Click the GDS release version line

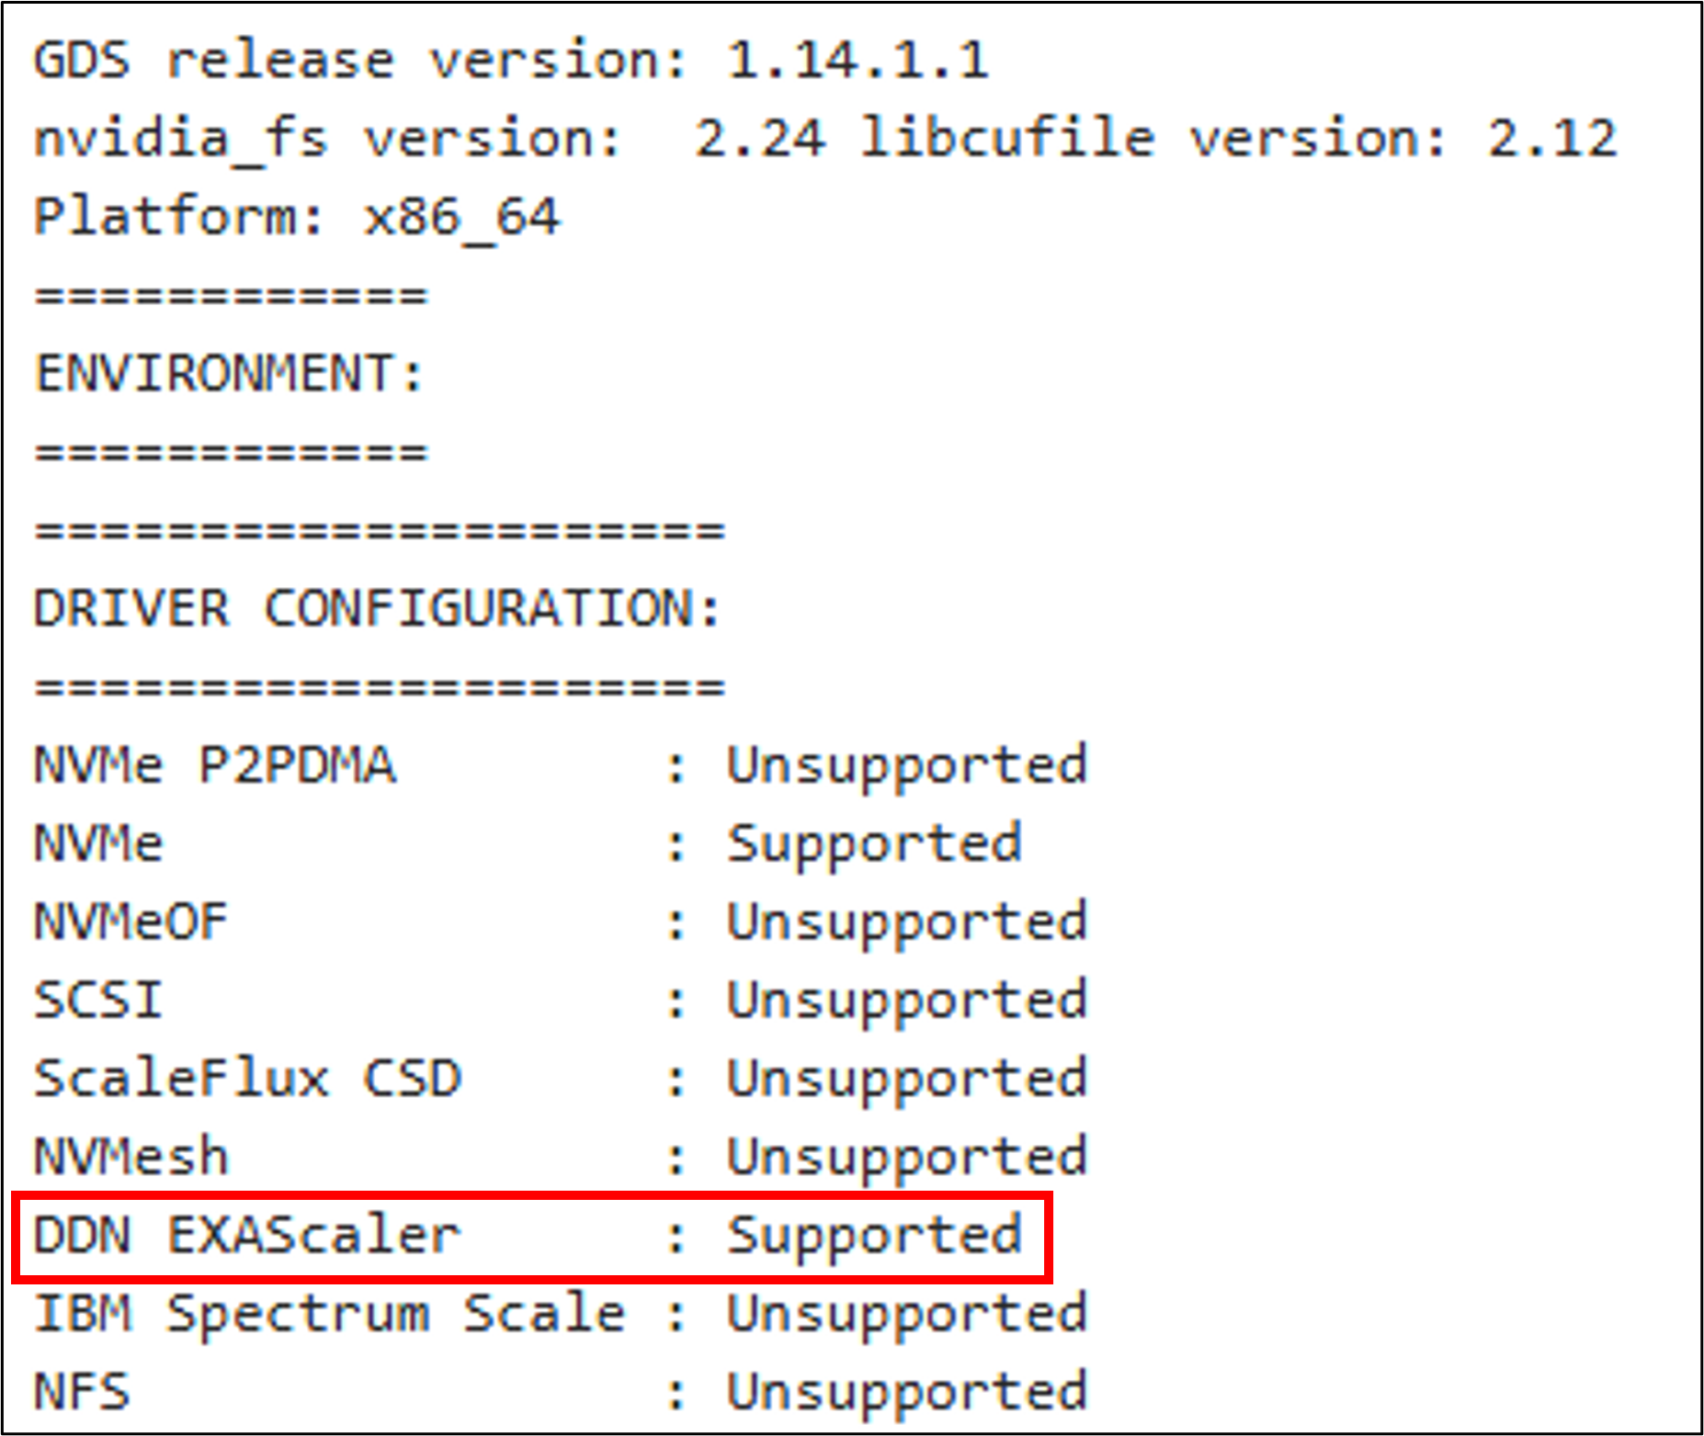(x=511, y=61)
